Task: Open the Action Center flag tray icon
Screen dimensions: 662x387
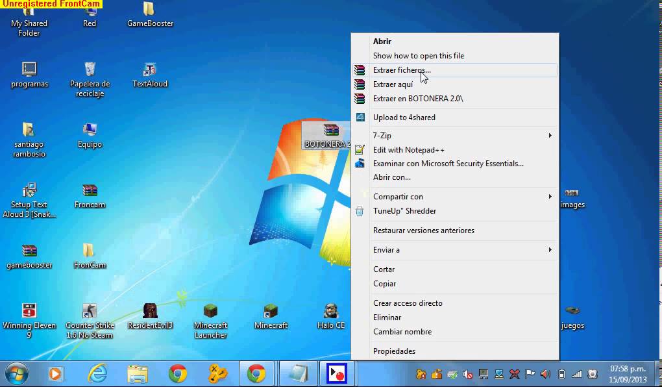Action: (x=530, y=374)
